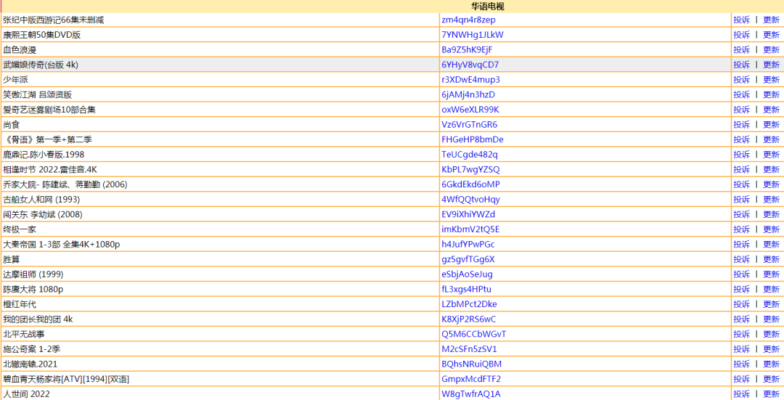Select title text 终极一家
Screen dimensions: 784x400
click(x=20, y=229)
